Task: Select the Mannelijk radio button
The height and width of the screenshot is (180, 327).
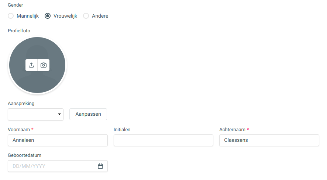Action: (11, 16)
